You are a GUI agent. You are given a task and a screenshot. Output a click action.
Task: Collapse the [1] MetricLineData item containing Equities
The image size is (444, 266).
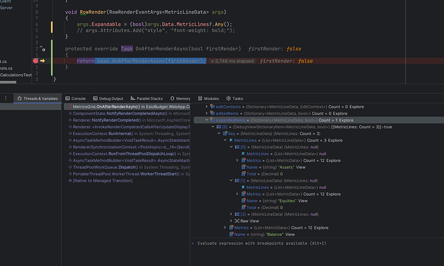[x=231, y=181]
